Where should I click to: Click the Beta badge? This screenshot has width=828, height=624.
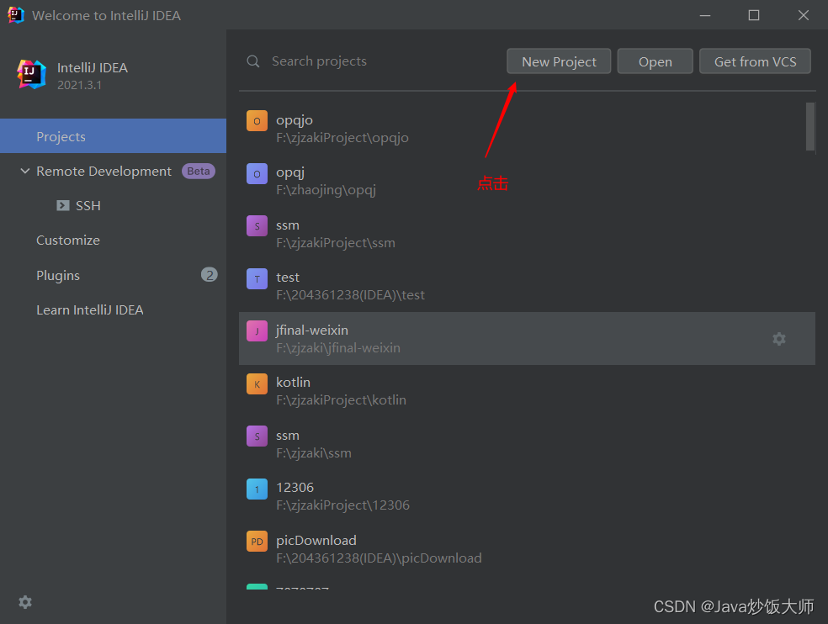click(x=199, y=171)
